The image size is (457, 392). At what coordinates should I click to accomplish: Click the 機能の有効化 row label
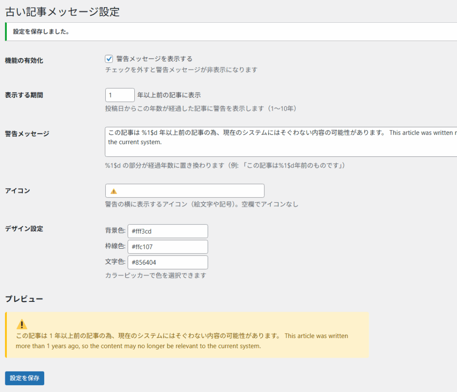click(x=24, y=60)
